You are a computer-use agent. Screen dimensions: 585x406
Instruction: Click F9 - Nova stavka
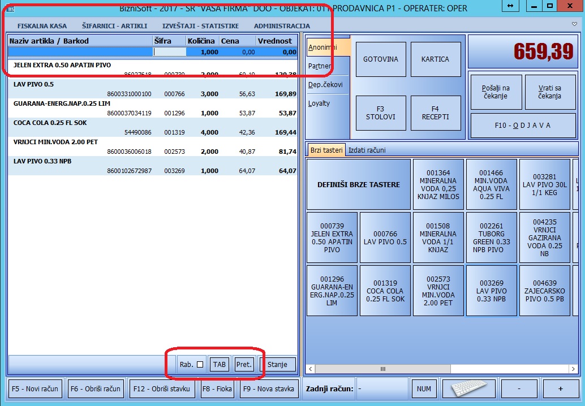pyautogui.click(x=269, y=389)
